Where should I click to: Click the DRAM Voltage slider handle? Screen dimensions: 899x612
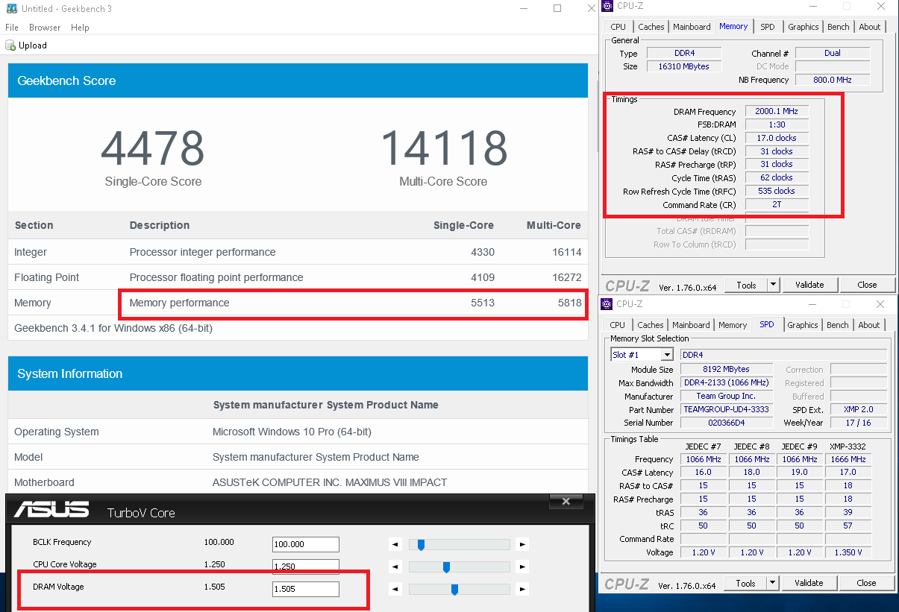[454, 590]
